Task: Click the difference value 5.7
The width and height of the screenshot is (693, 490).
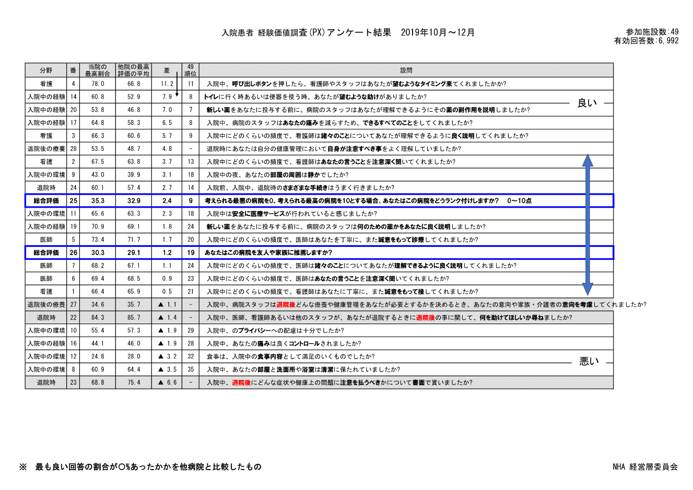Action: (167, 136)
